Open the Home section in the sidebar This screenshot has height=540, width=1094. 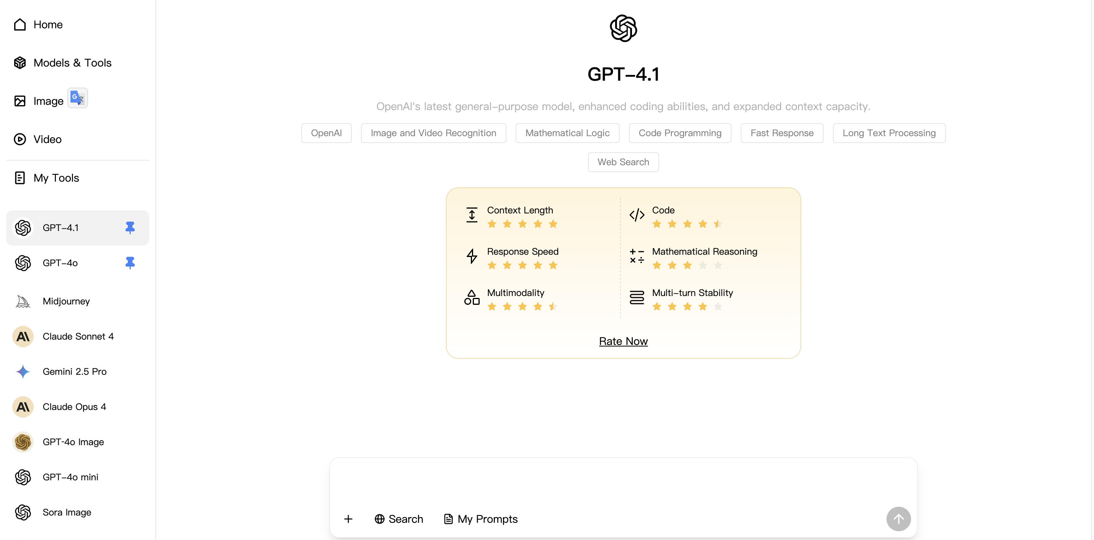tap(48, 24)
